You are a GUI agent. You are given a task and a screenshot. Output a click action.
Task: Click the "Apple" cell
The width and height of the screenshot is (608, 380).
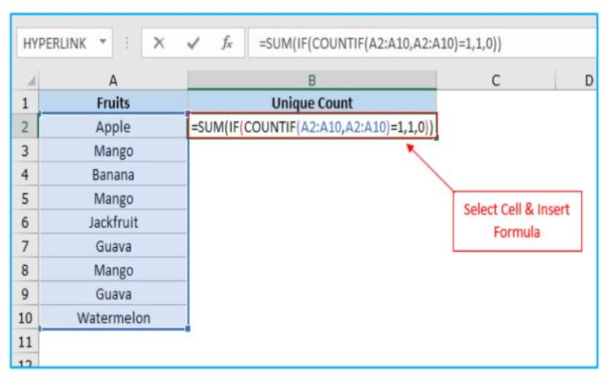(113, 127)
